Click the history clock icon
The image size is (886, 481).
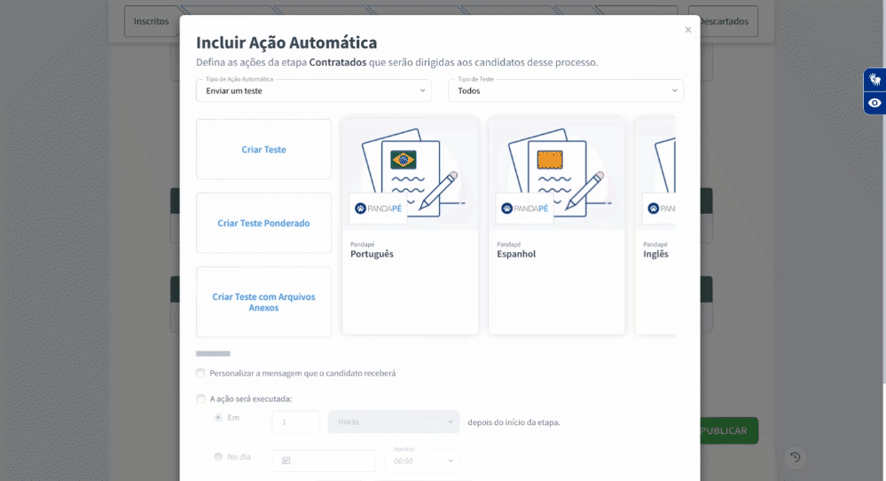[x=795, y=457]
